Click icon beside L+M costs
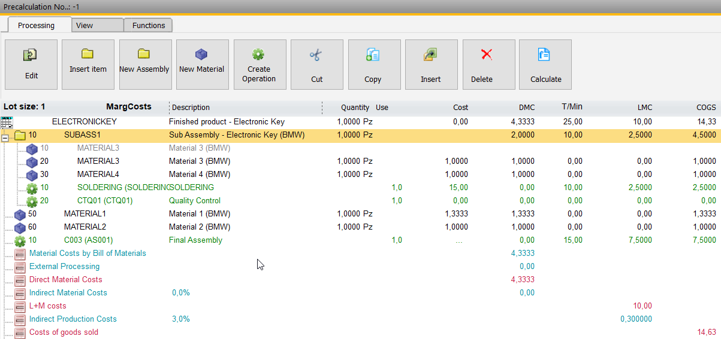 20,307
